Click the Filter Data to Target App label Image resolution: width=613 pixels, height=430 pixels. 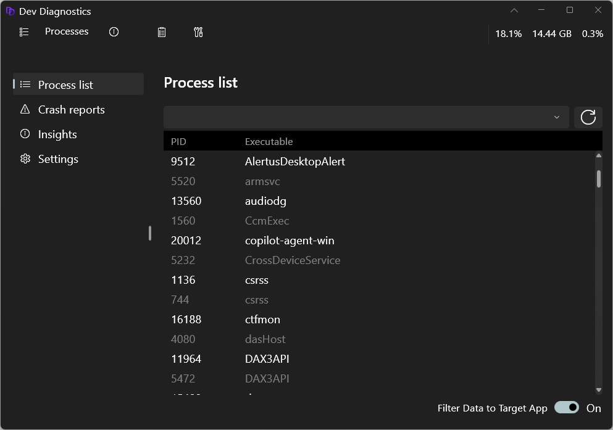pyautogui.click(x=492, y=408)
